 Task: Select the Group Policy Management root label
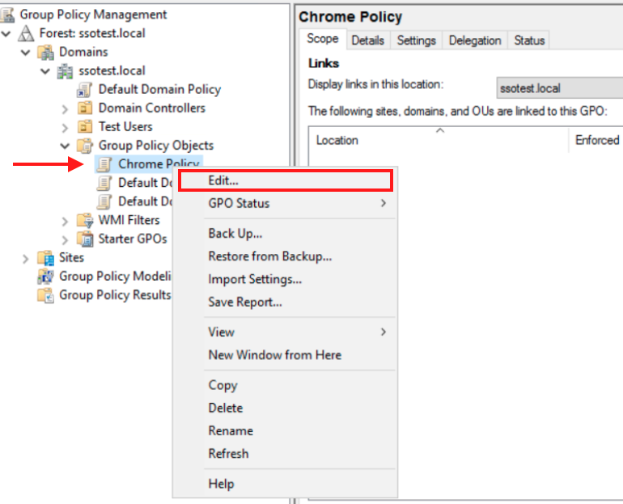tap(93, 15)
